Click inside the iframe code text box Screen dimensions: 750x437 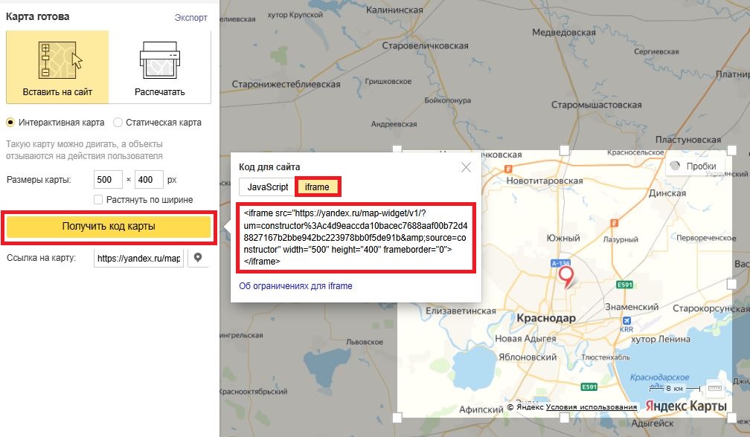(356, 237)
